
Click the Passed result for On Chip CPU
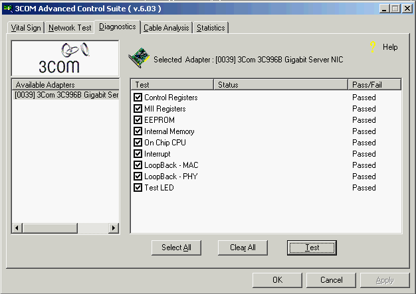click(364, 143)
